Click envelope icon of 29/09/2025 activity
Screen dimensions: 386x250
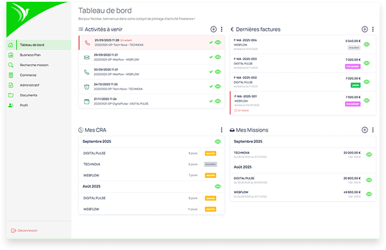87,57
